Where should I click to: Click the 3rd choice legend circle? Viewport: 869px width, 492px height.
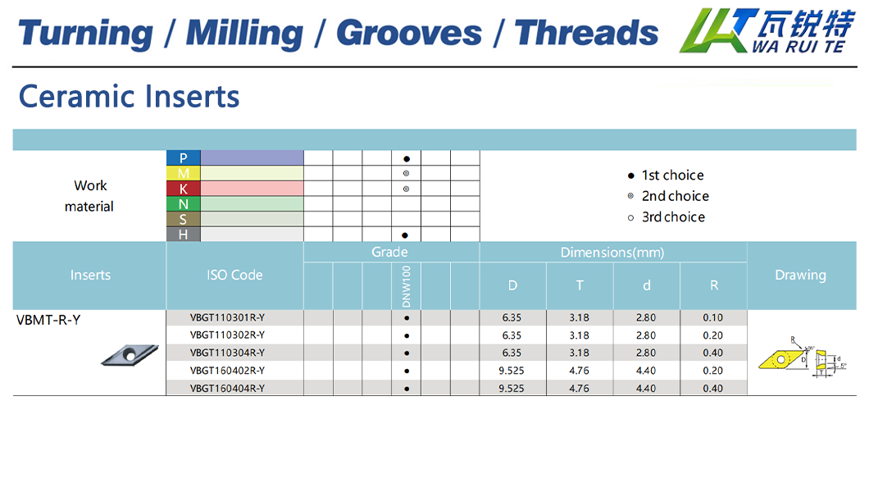(630, 217)
